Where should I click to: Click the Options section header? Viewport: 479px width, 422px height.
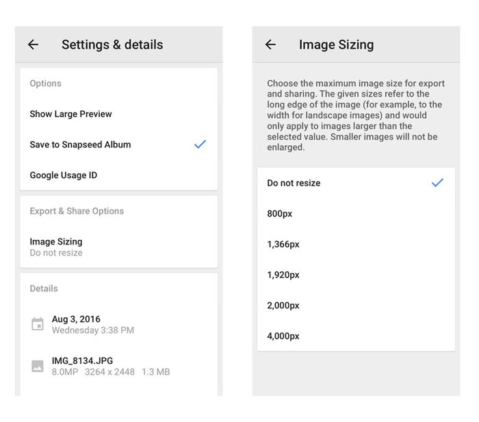point(46,83)
